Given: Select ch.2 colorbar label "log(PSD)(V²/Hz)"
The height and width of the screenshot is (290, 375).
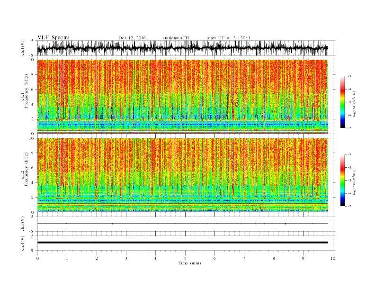Looking at the screenshot, I should (354, 182).
